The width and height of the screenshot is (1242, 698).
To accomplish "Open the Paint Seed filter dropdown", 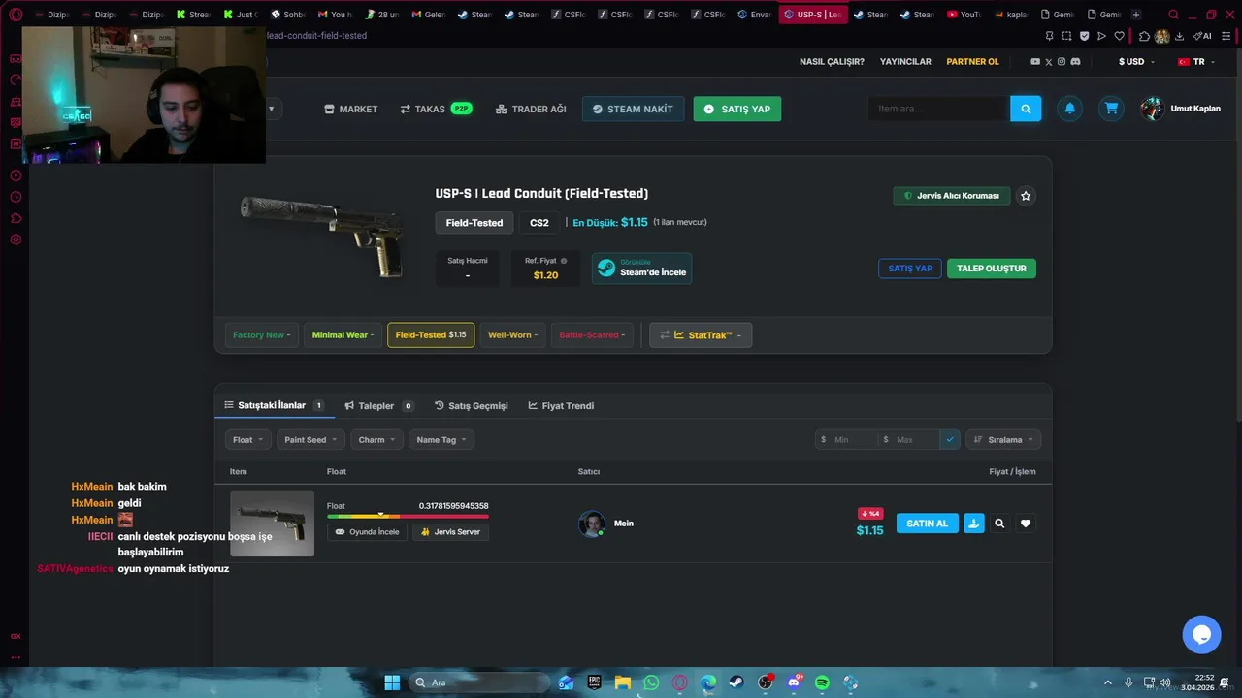I will (310, 440).
